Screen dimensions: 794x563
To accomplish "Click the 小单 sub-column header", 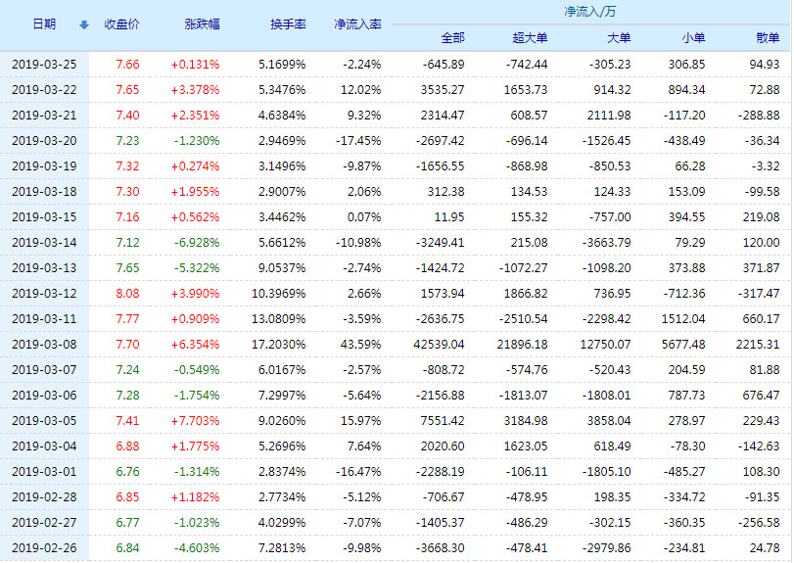I will coord(692,38).
